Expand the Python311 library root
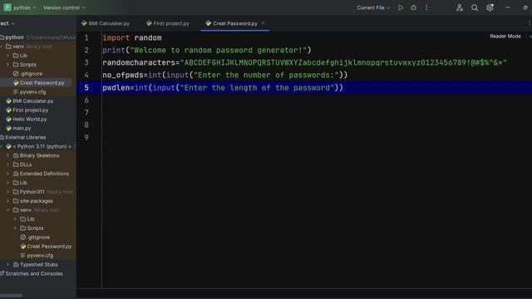Screen dimensions: 532x299 tap(8, 192)
